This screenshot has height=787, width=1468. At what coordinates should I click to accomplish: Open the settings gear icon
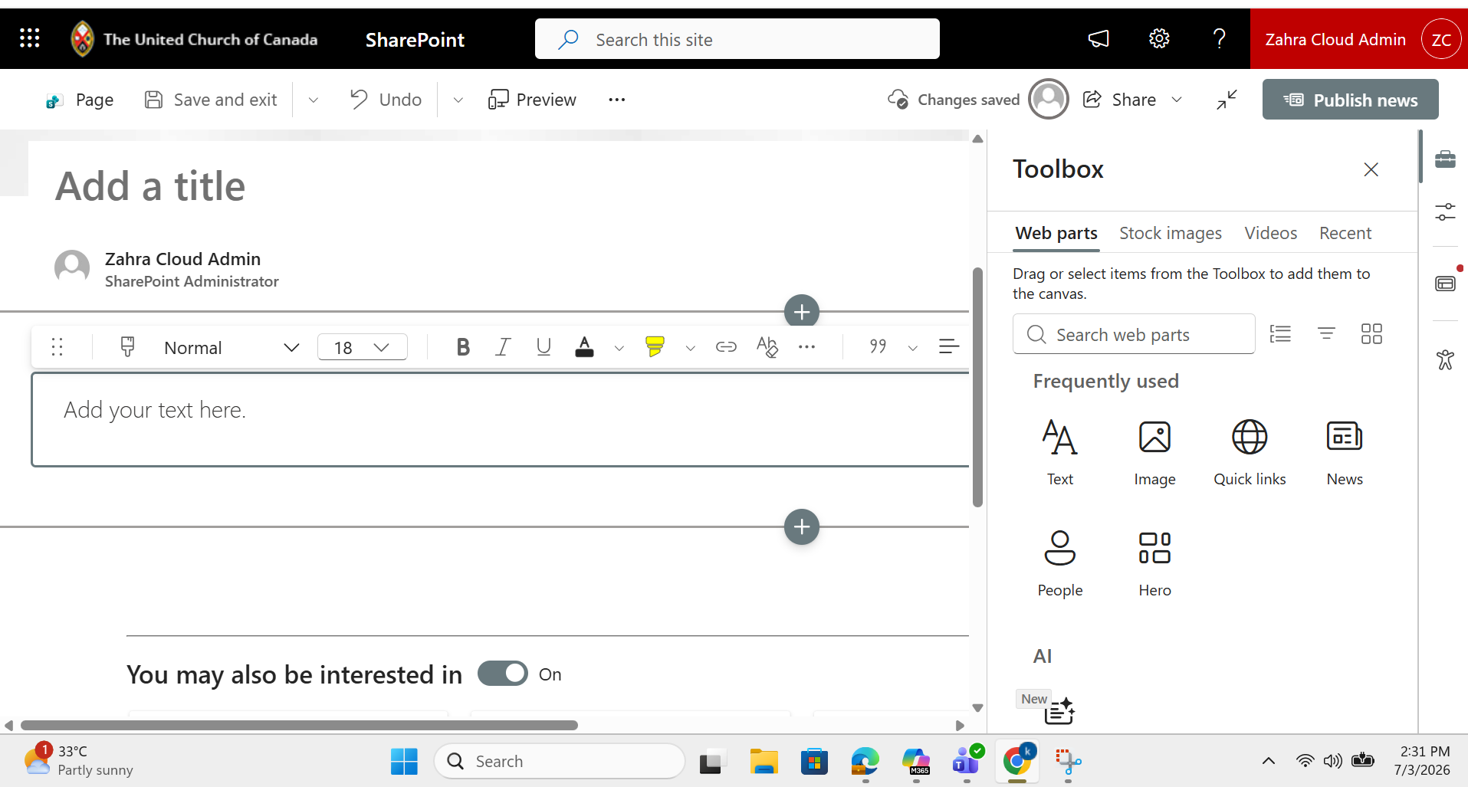coord(1159,38)
